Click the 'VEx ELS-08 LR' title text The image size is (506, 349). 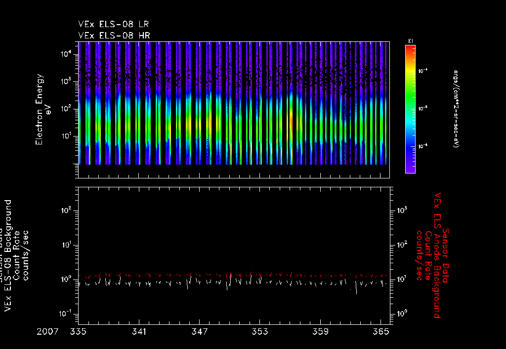tap(113, 24)
